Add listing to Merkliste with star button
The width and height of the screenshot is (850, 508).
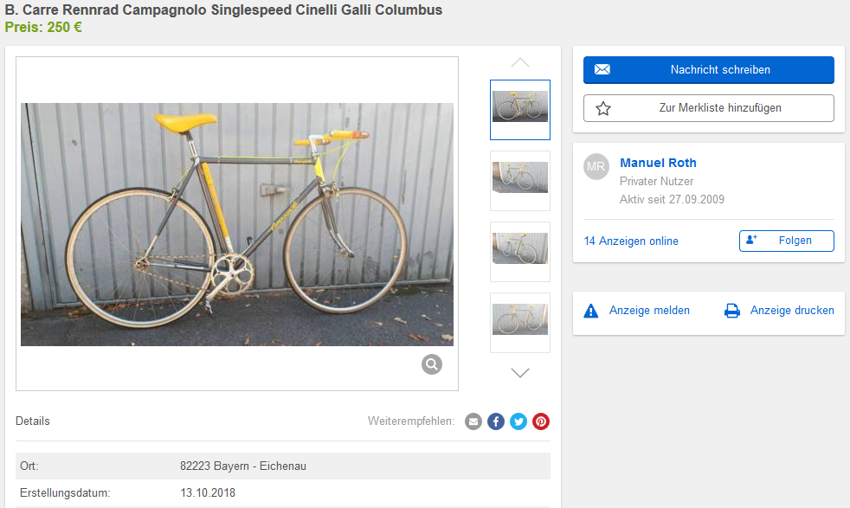tap(708, 108)
